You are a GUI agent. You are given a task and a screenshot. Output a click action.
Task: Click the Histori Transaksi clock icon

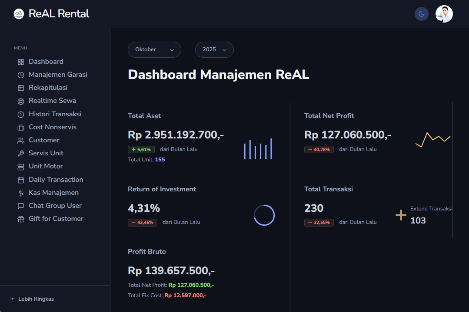point(21,115)
